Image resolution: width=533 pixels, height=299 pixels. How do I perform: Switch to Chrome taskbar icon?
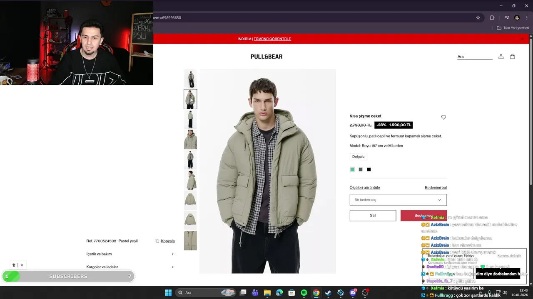(x=316, y=293)
